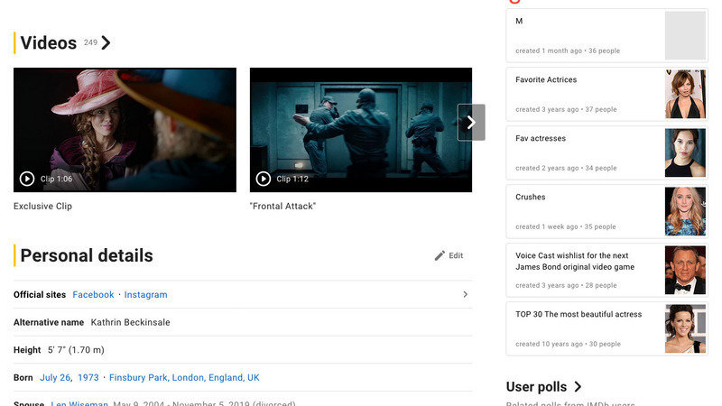Click the height value 5' 7" (1.70 m)
The image size is (722, 406).
tap(76, 350)
